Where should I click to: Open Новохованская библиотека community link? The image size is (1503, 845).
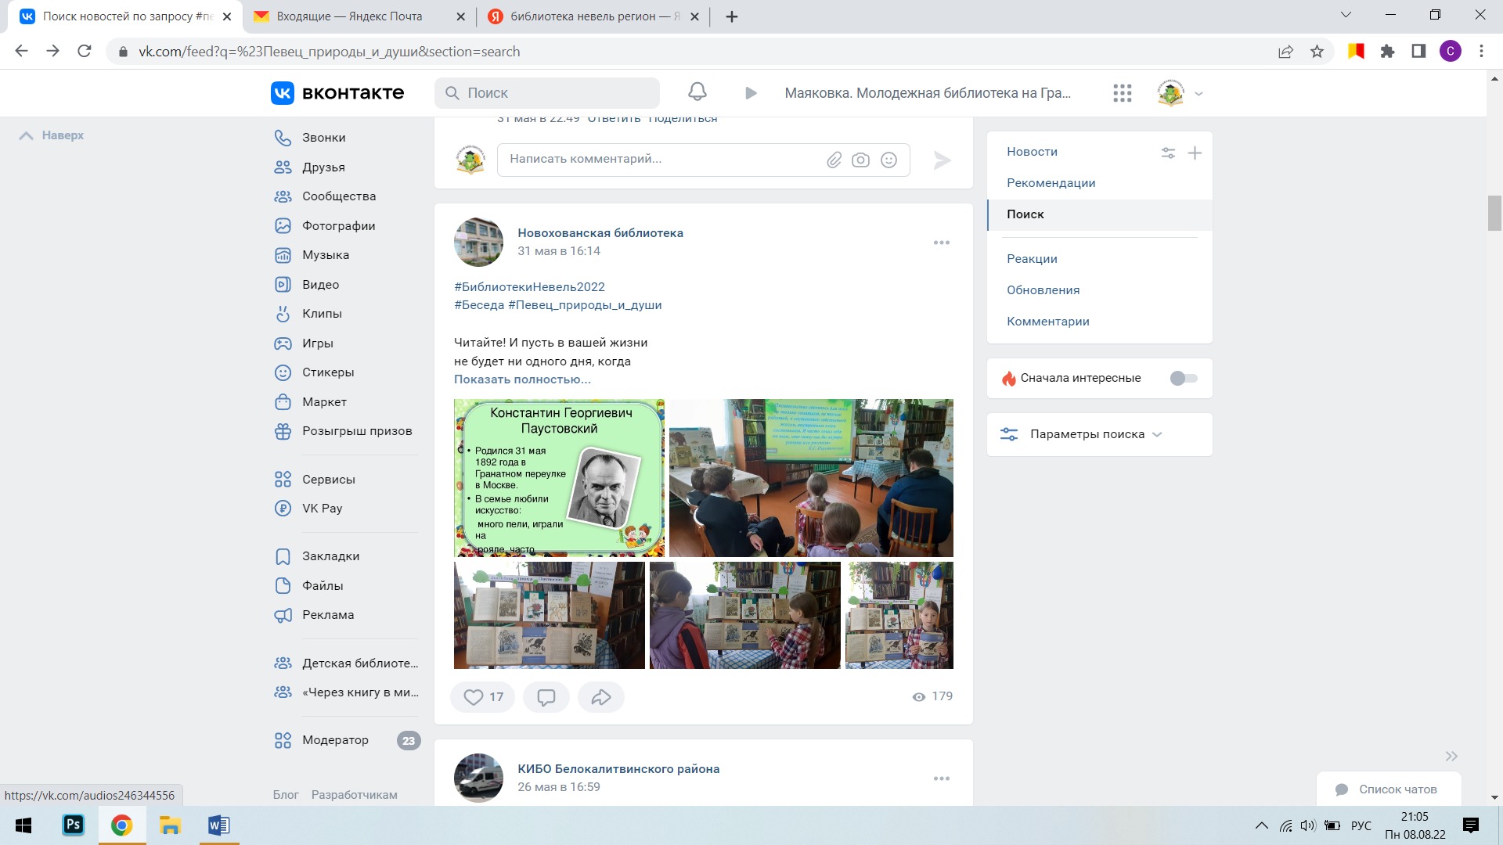point(600,233)
